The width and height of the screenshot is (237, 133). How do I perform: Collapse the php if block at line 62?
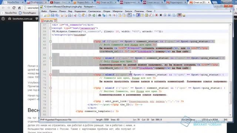click(51, 41)
